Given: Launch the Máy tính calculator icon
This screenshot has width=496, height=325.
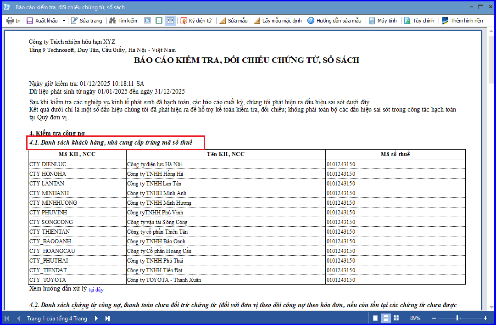Looking at the screenshot, I should tap(372, 21).
